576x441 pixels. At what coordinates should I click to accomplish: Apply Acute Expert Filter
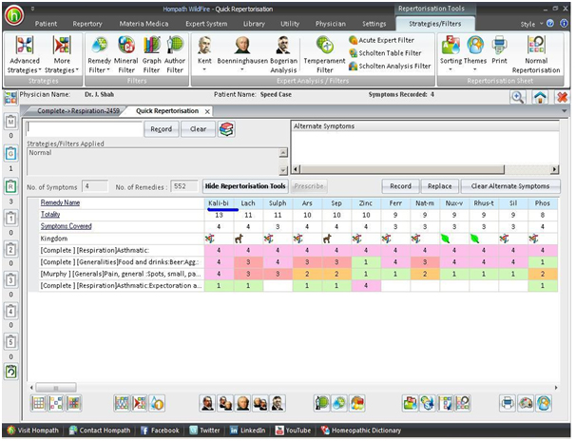pyautogui.click(x=381, y=40)
